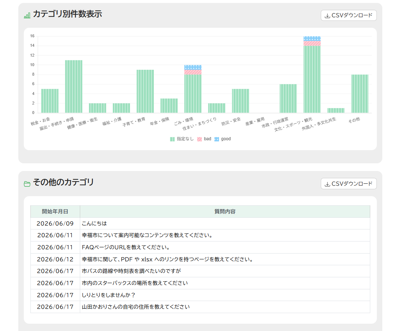401x331 pixels.
Task: Click the 届出・手続き・申請 bar
Action: click(x=74, y=87)
